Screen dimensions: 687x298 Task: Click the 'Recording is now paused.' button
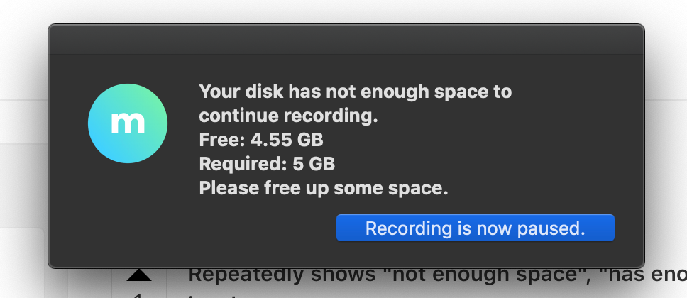pos(476,228)
